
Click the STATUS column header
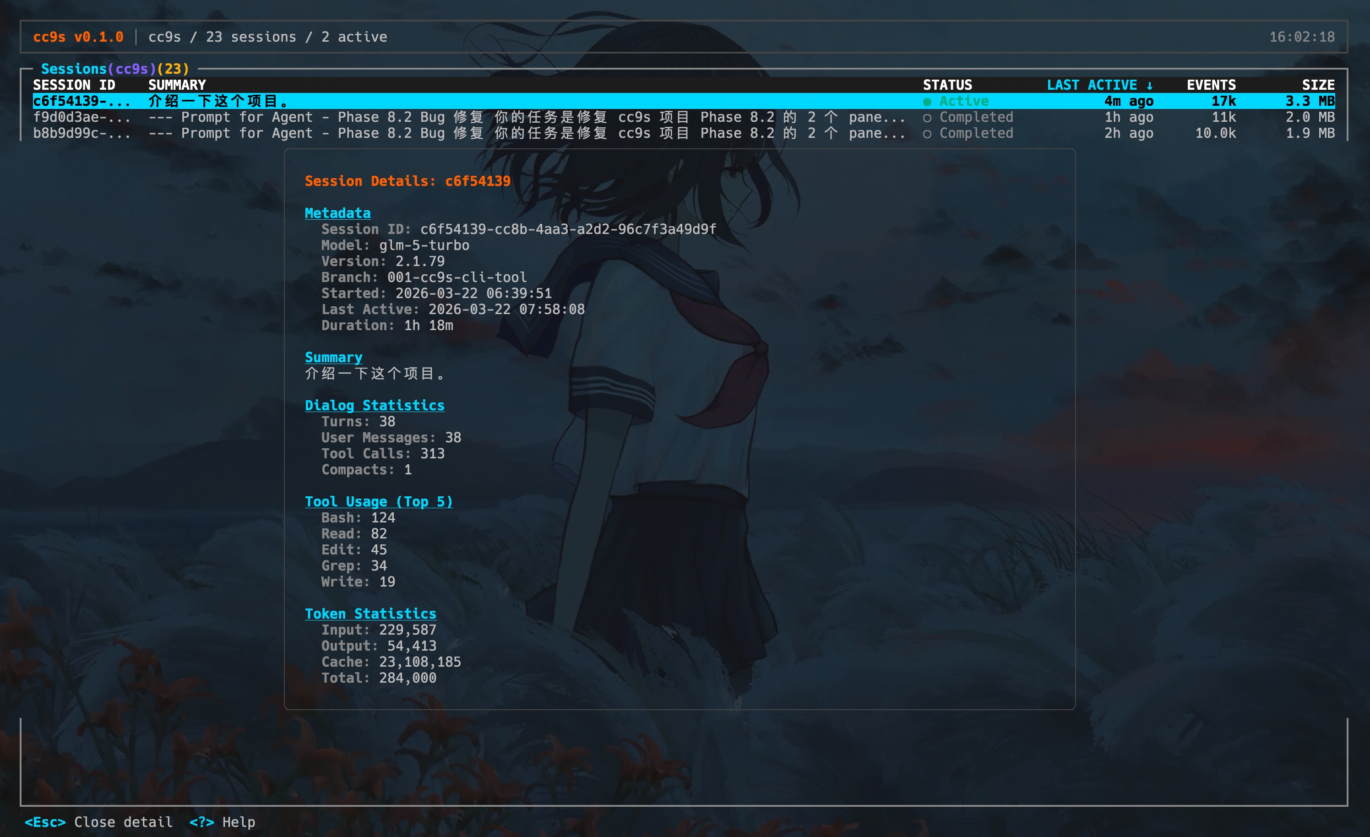click(947, 85)
